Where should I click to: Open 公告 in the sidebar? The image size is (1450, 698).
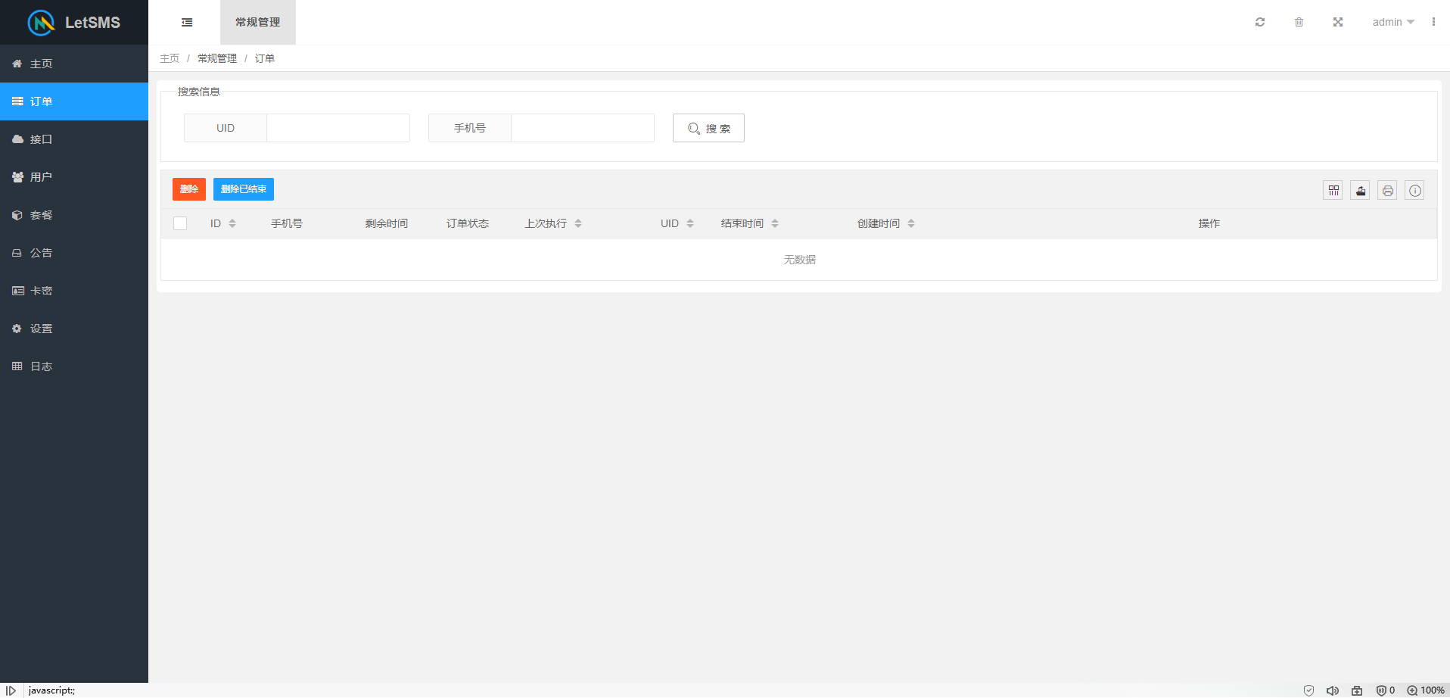[x=74, y=253]
